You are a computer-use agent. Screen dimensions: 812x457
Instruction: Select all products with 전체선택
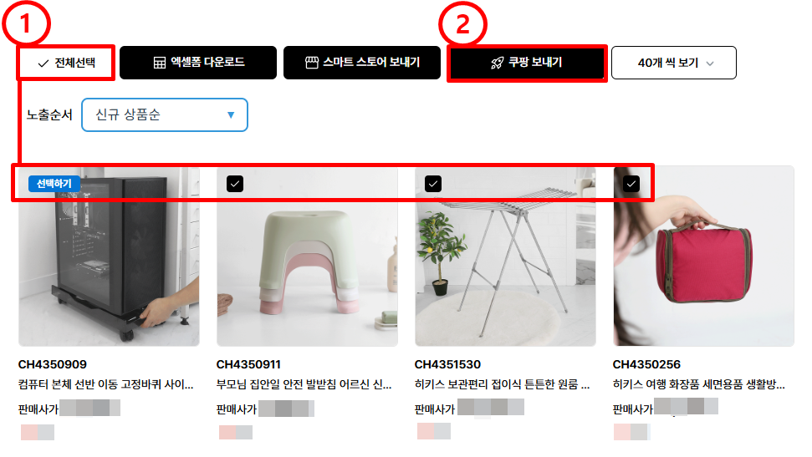pos(66,63)
